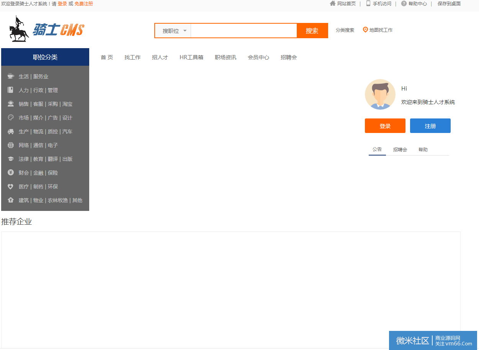Click the heart medical icon beside 医疗
This screenshot has height=350, width=479.
pyautogui.click(x=11, y=186)
